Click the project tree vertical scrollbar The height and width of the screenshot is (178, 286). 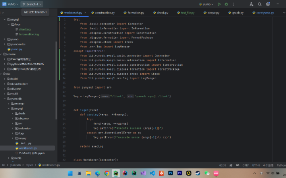pyautogui.click(x=56, y=80)
